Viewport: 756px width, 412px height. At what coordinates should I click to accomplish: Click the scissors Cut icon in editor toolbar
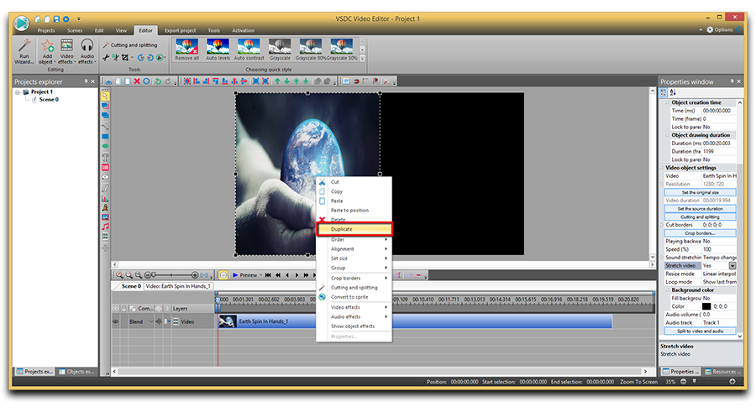(x=109, y=81)
